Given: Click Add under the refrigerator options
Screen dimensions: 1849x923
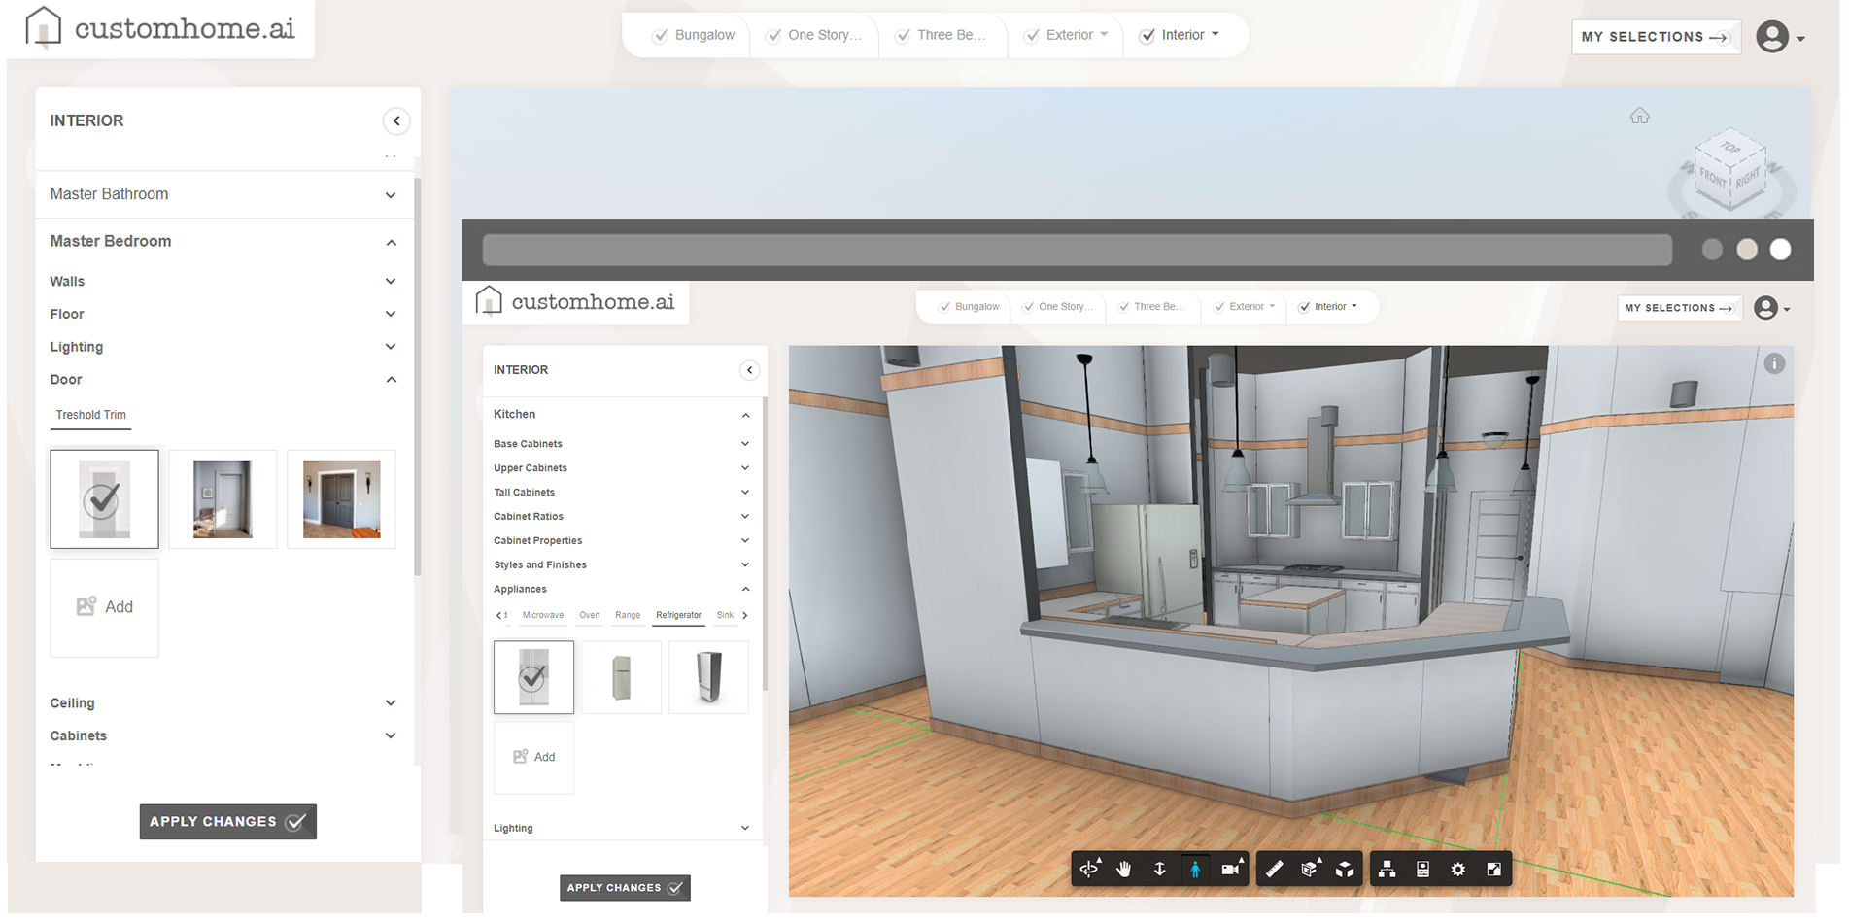Looking at the screenshot, I should [x=533, y=757].
